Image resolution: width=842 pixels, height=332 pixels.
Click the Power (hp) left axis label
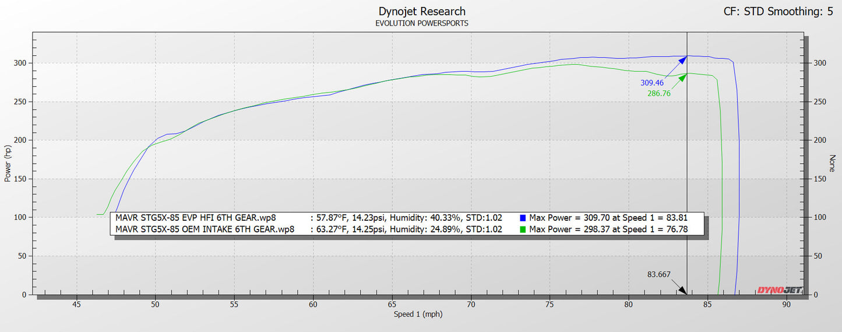click(x=8, y=164)
